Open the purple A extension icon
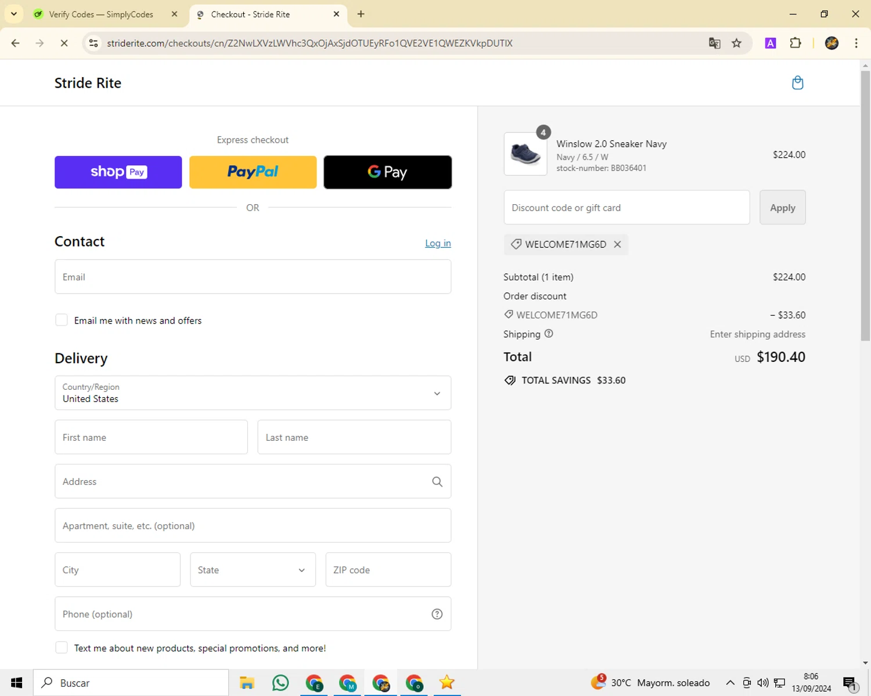Image resolution: width=871 pixels, height=696 pixels. click(771, 43)
